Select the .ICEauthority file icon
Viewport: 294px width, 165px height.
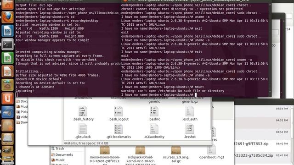[x=154, y=129]
